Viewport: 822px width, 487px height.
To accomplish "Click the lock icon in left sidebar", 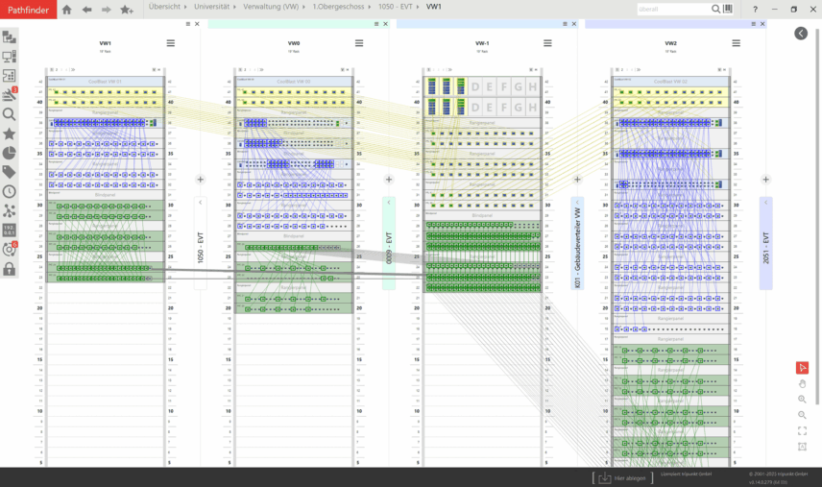I will (10, 269).
